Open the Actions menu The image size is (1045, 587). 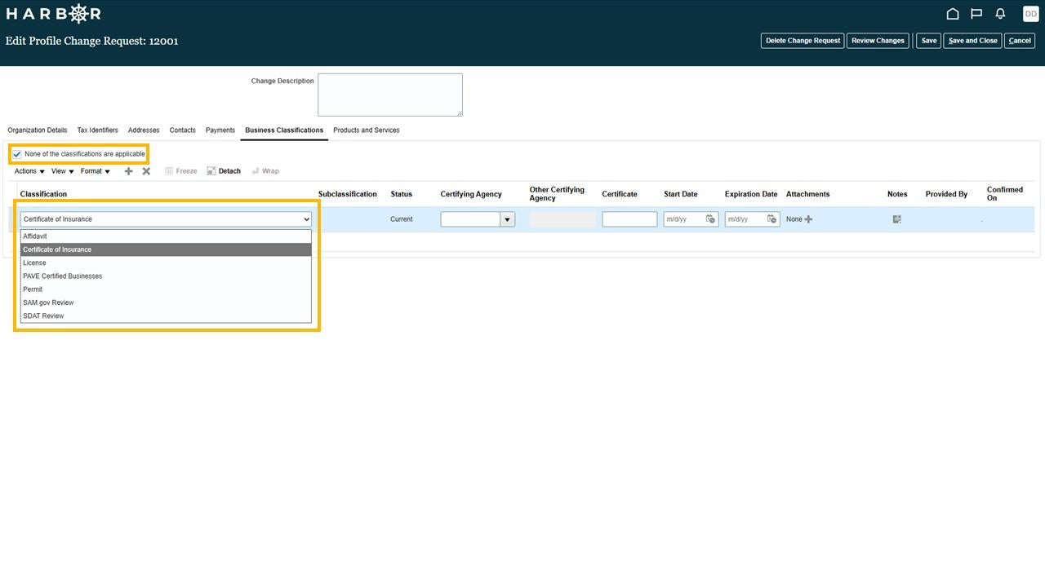click(x=29, y=171)
